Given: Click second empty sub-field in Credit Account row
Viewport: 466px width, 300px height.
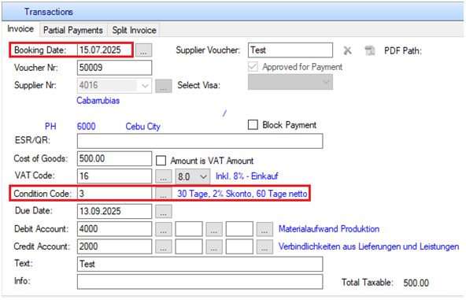Looking at the screenshot, I should [x=239, y=246].
